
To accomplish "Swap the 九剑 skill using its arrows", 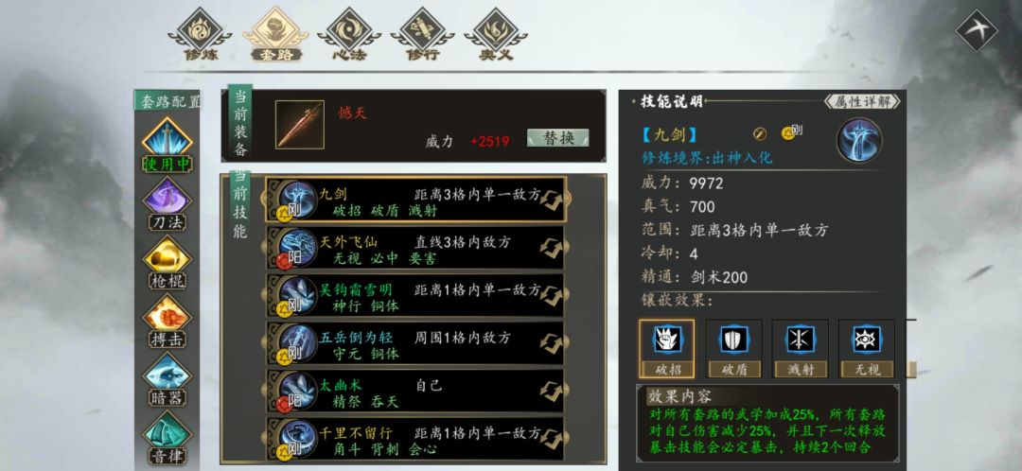I will [x=551, y=200].
